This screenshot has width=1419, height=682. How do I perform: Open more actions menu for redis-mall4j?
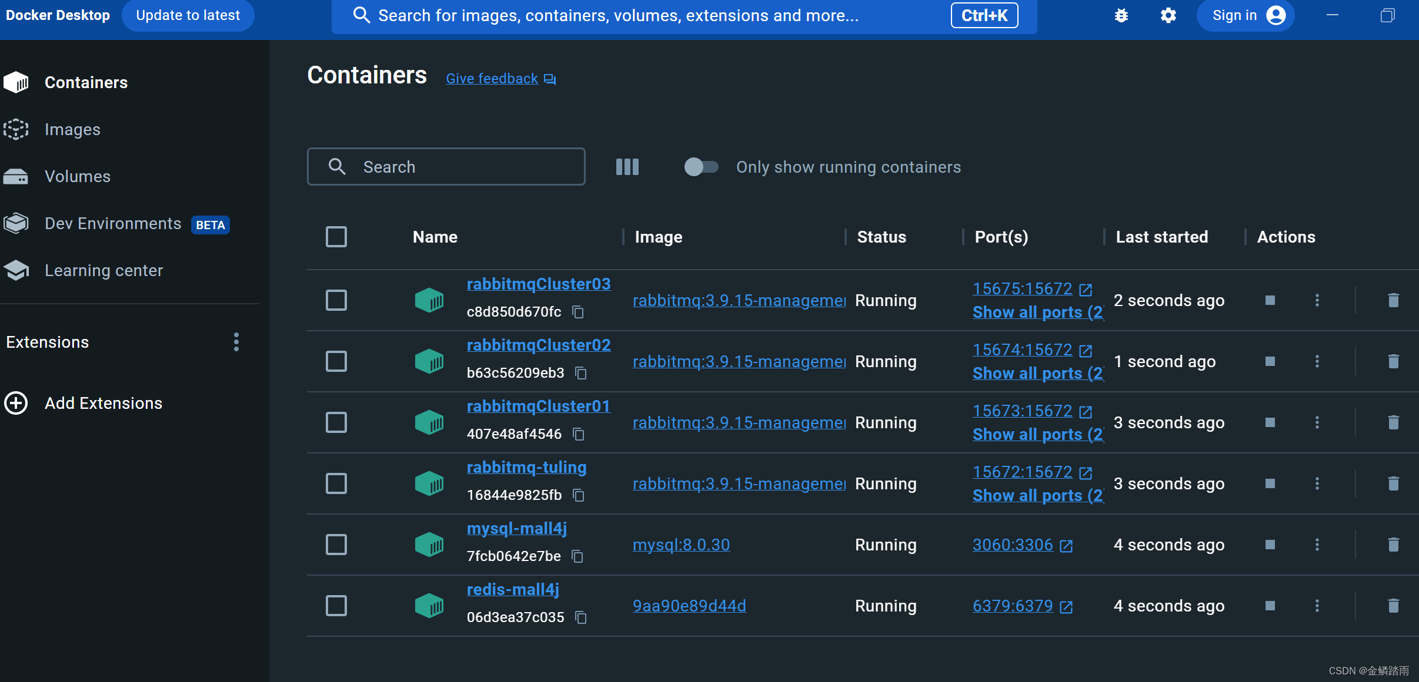pyautogui.click(x=1317, y=606)
